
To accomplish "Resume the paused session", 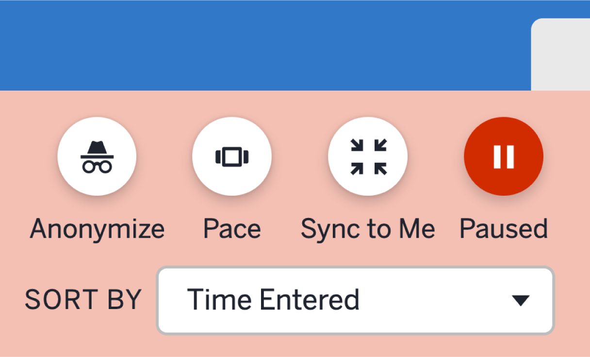I will [503, 156].
